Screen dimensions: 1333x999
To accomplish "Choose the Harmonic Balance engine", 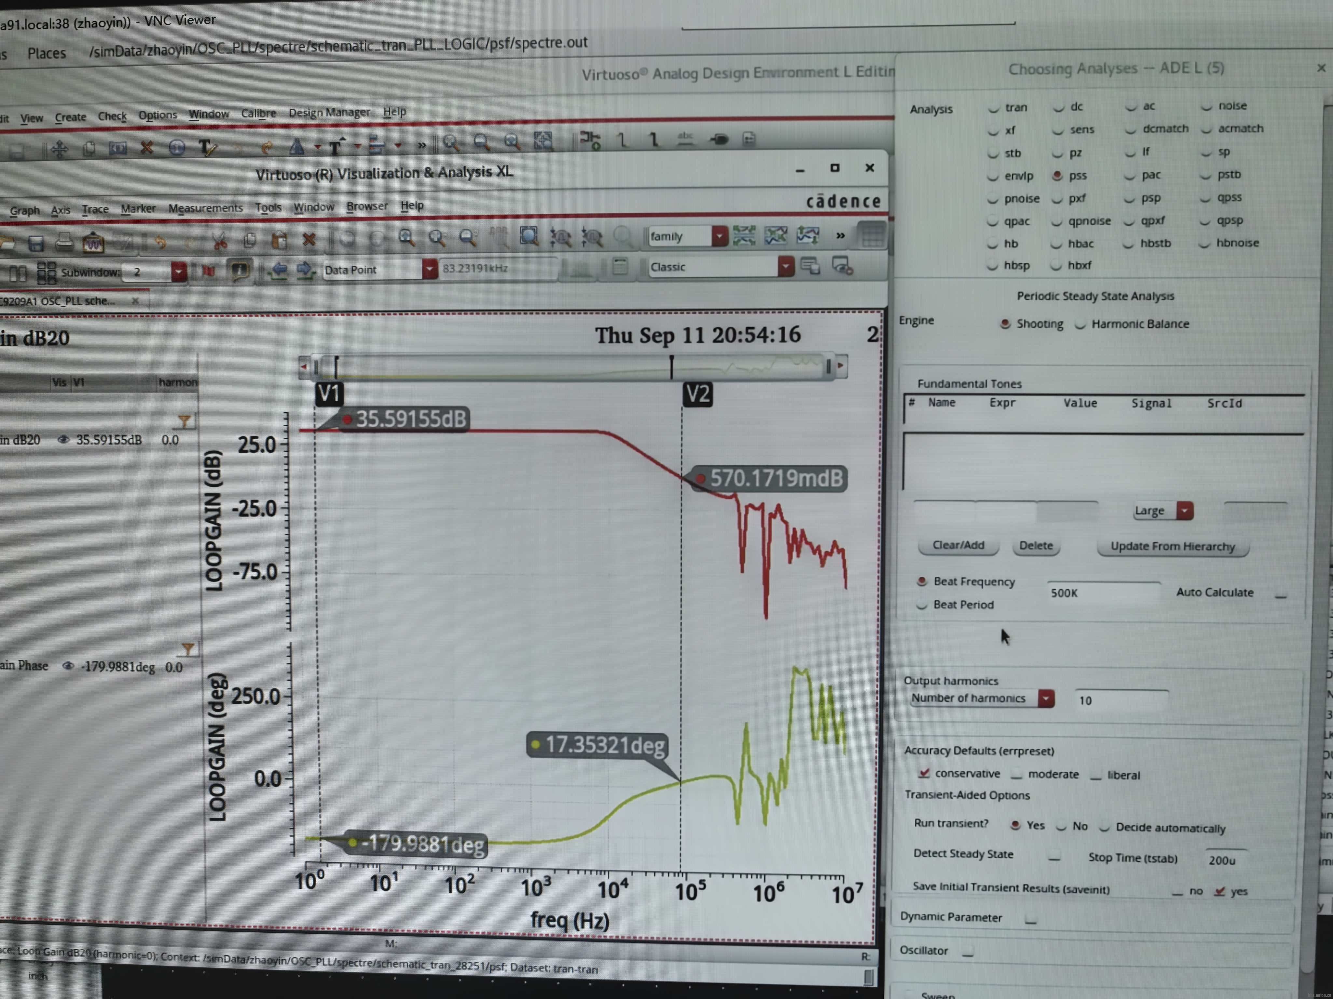I will 1080,325.
